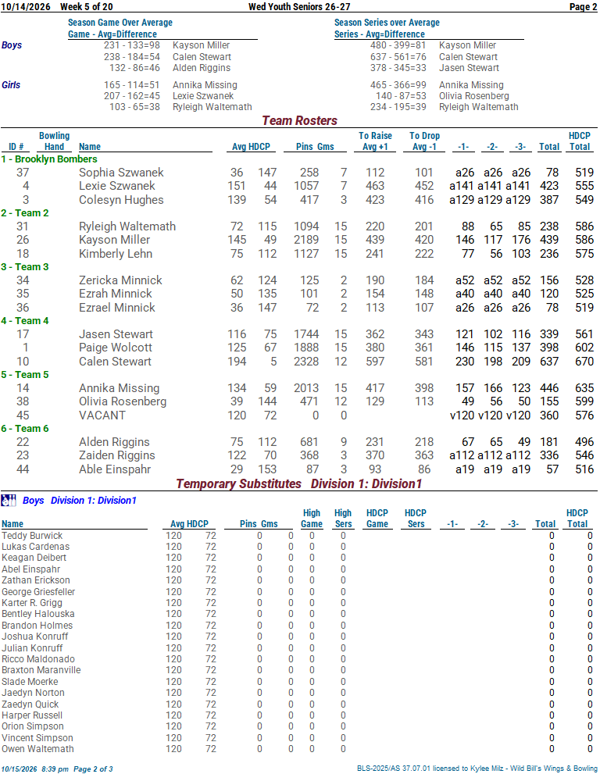Click the 'Wed Youth Seniors 26-27' title

click(x=299, y=6)
